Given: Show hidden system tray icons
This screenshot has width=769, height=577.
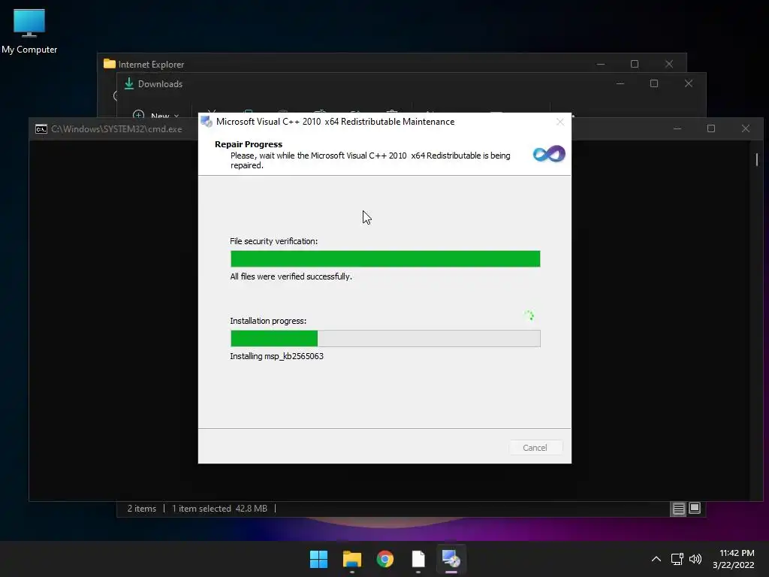Looking at the screenshot, I should tap(656, 559).
